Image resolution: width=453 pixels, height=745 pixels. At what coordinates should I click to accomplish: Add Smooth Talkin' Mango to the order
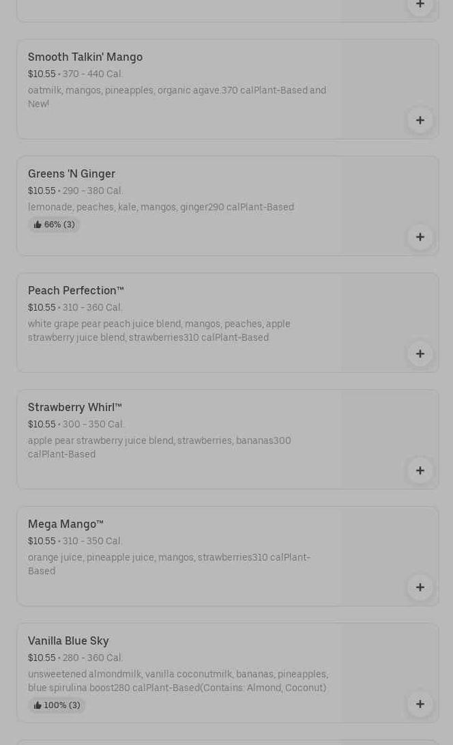(x=420, y=120)
